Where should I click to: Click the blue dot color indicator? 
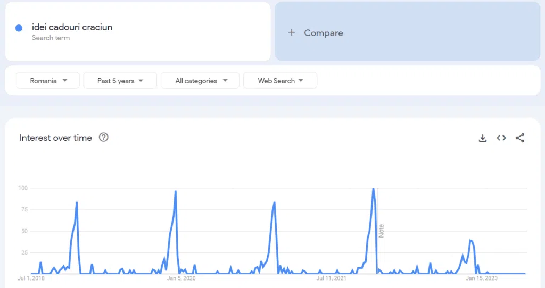[19, 28]
